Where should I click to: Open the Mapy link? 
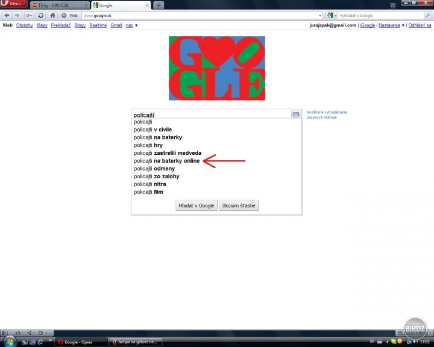click(42, 25)
